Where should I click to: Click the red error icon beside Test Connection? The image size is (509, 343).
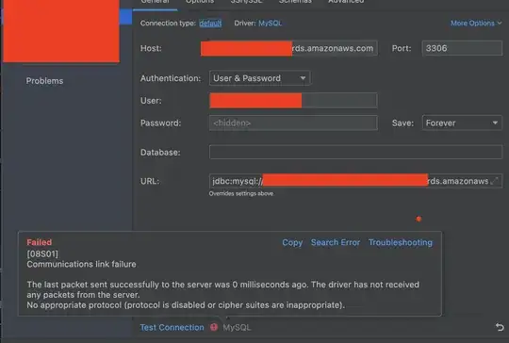214,327
